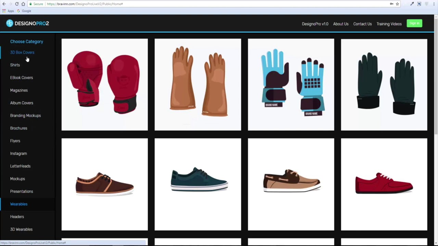The width and height of the screenshot is (438, 246).
Task: Click the saved password key icon
Action: [x=391, y=4]
